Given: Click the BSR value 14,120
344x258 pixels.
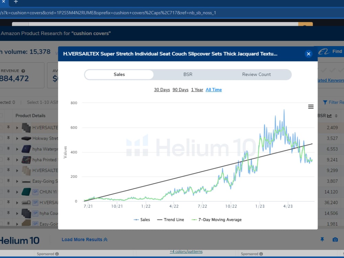Looking at the screenshot, I should pyautogui.click(x=331, y=192).
